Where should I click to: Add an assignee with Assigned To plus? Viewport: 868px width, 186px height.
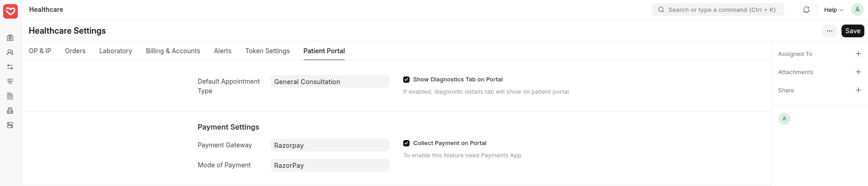click(858, 54)
